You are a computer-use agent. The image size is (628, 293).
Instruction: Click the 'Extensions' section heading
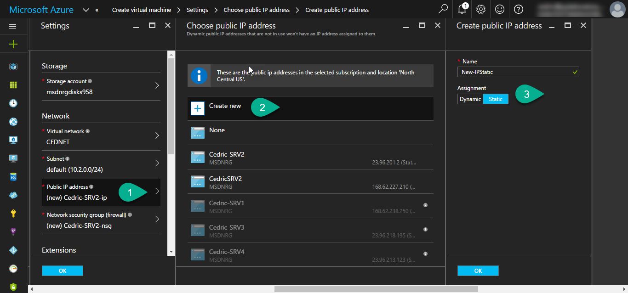[x=59, y=250]
